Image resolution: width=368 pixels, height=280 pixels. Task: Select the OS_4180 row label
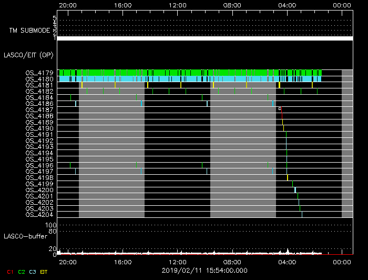tap(39, 79)
